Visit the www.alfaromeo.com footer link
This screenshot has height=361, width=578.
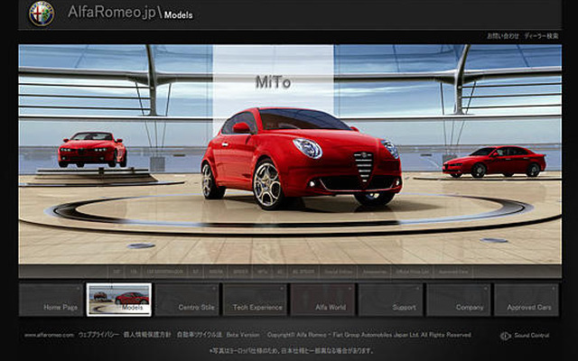pos(49,335)
